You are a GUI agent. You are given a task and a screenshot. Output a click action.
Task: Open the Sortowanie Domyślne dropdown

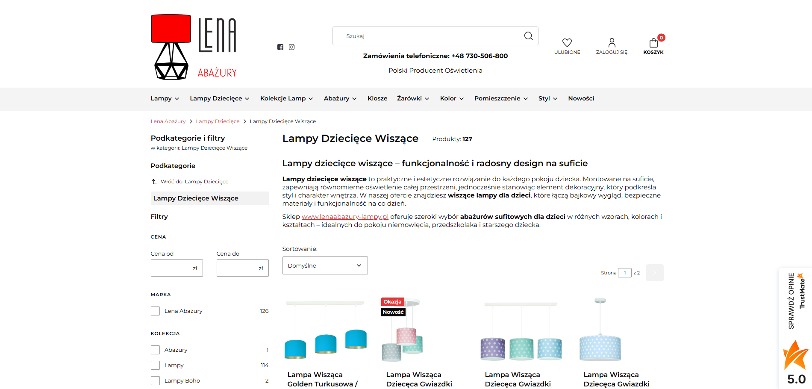click(x=325, y=265)
